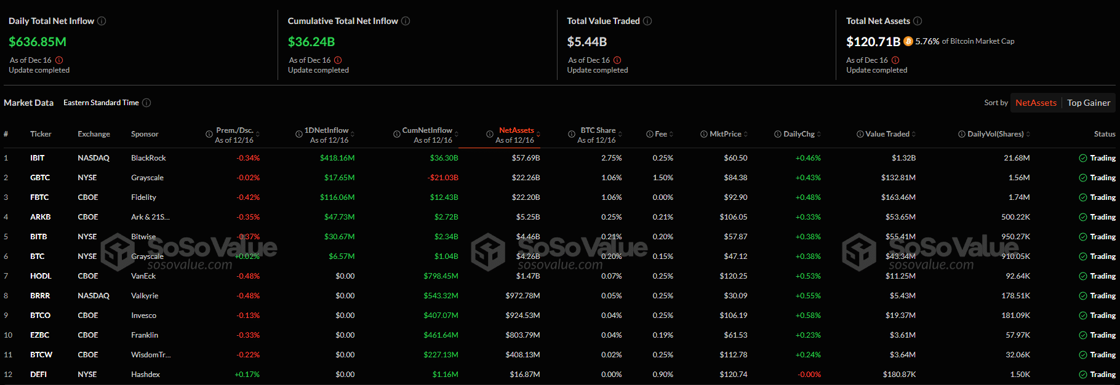Click the -0.00% DailyChg cell for DEFI
The image size is (1120, 385).
pyautogui.click(x=809, y=375)
